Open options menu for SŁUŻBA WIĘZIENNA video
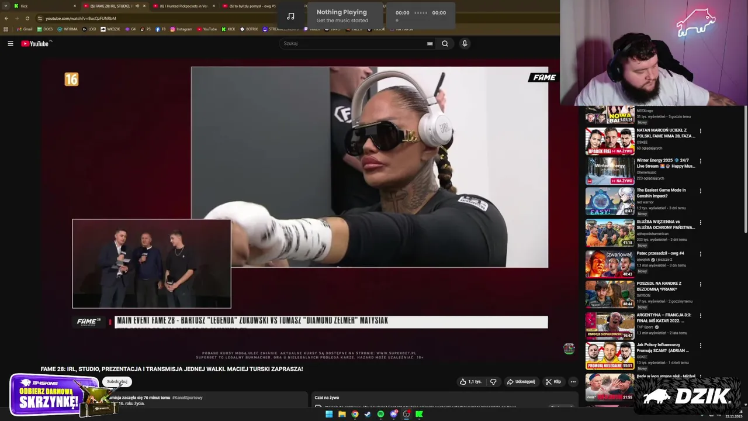 click(x=700, y=223)
